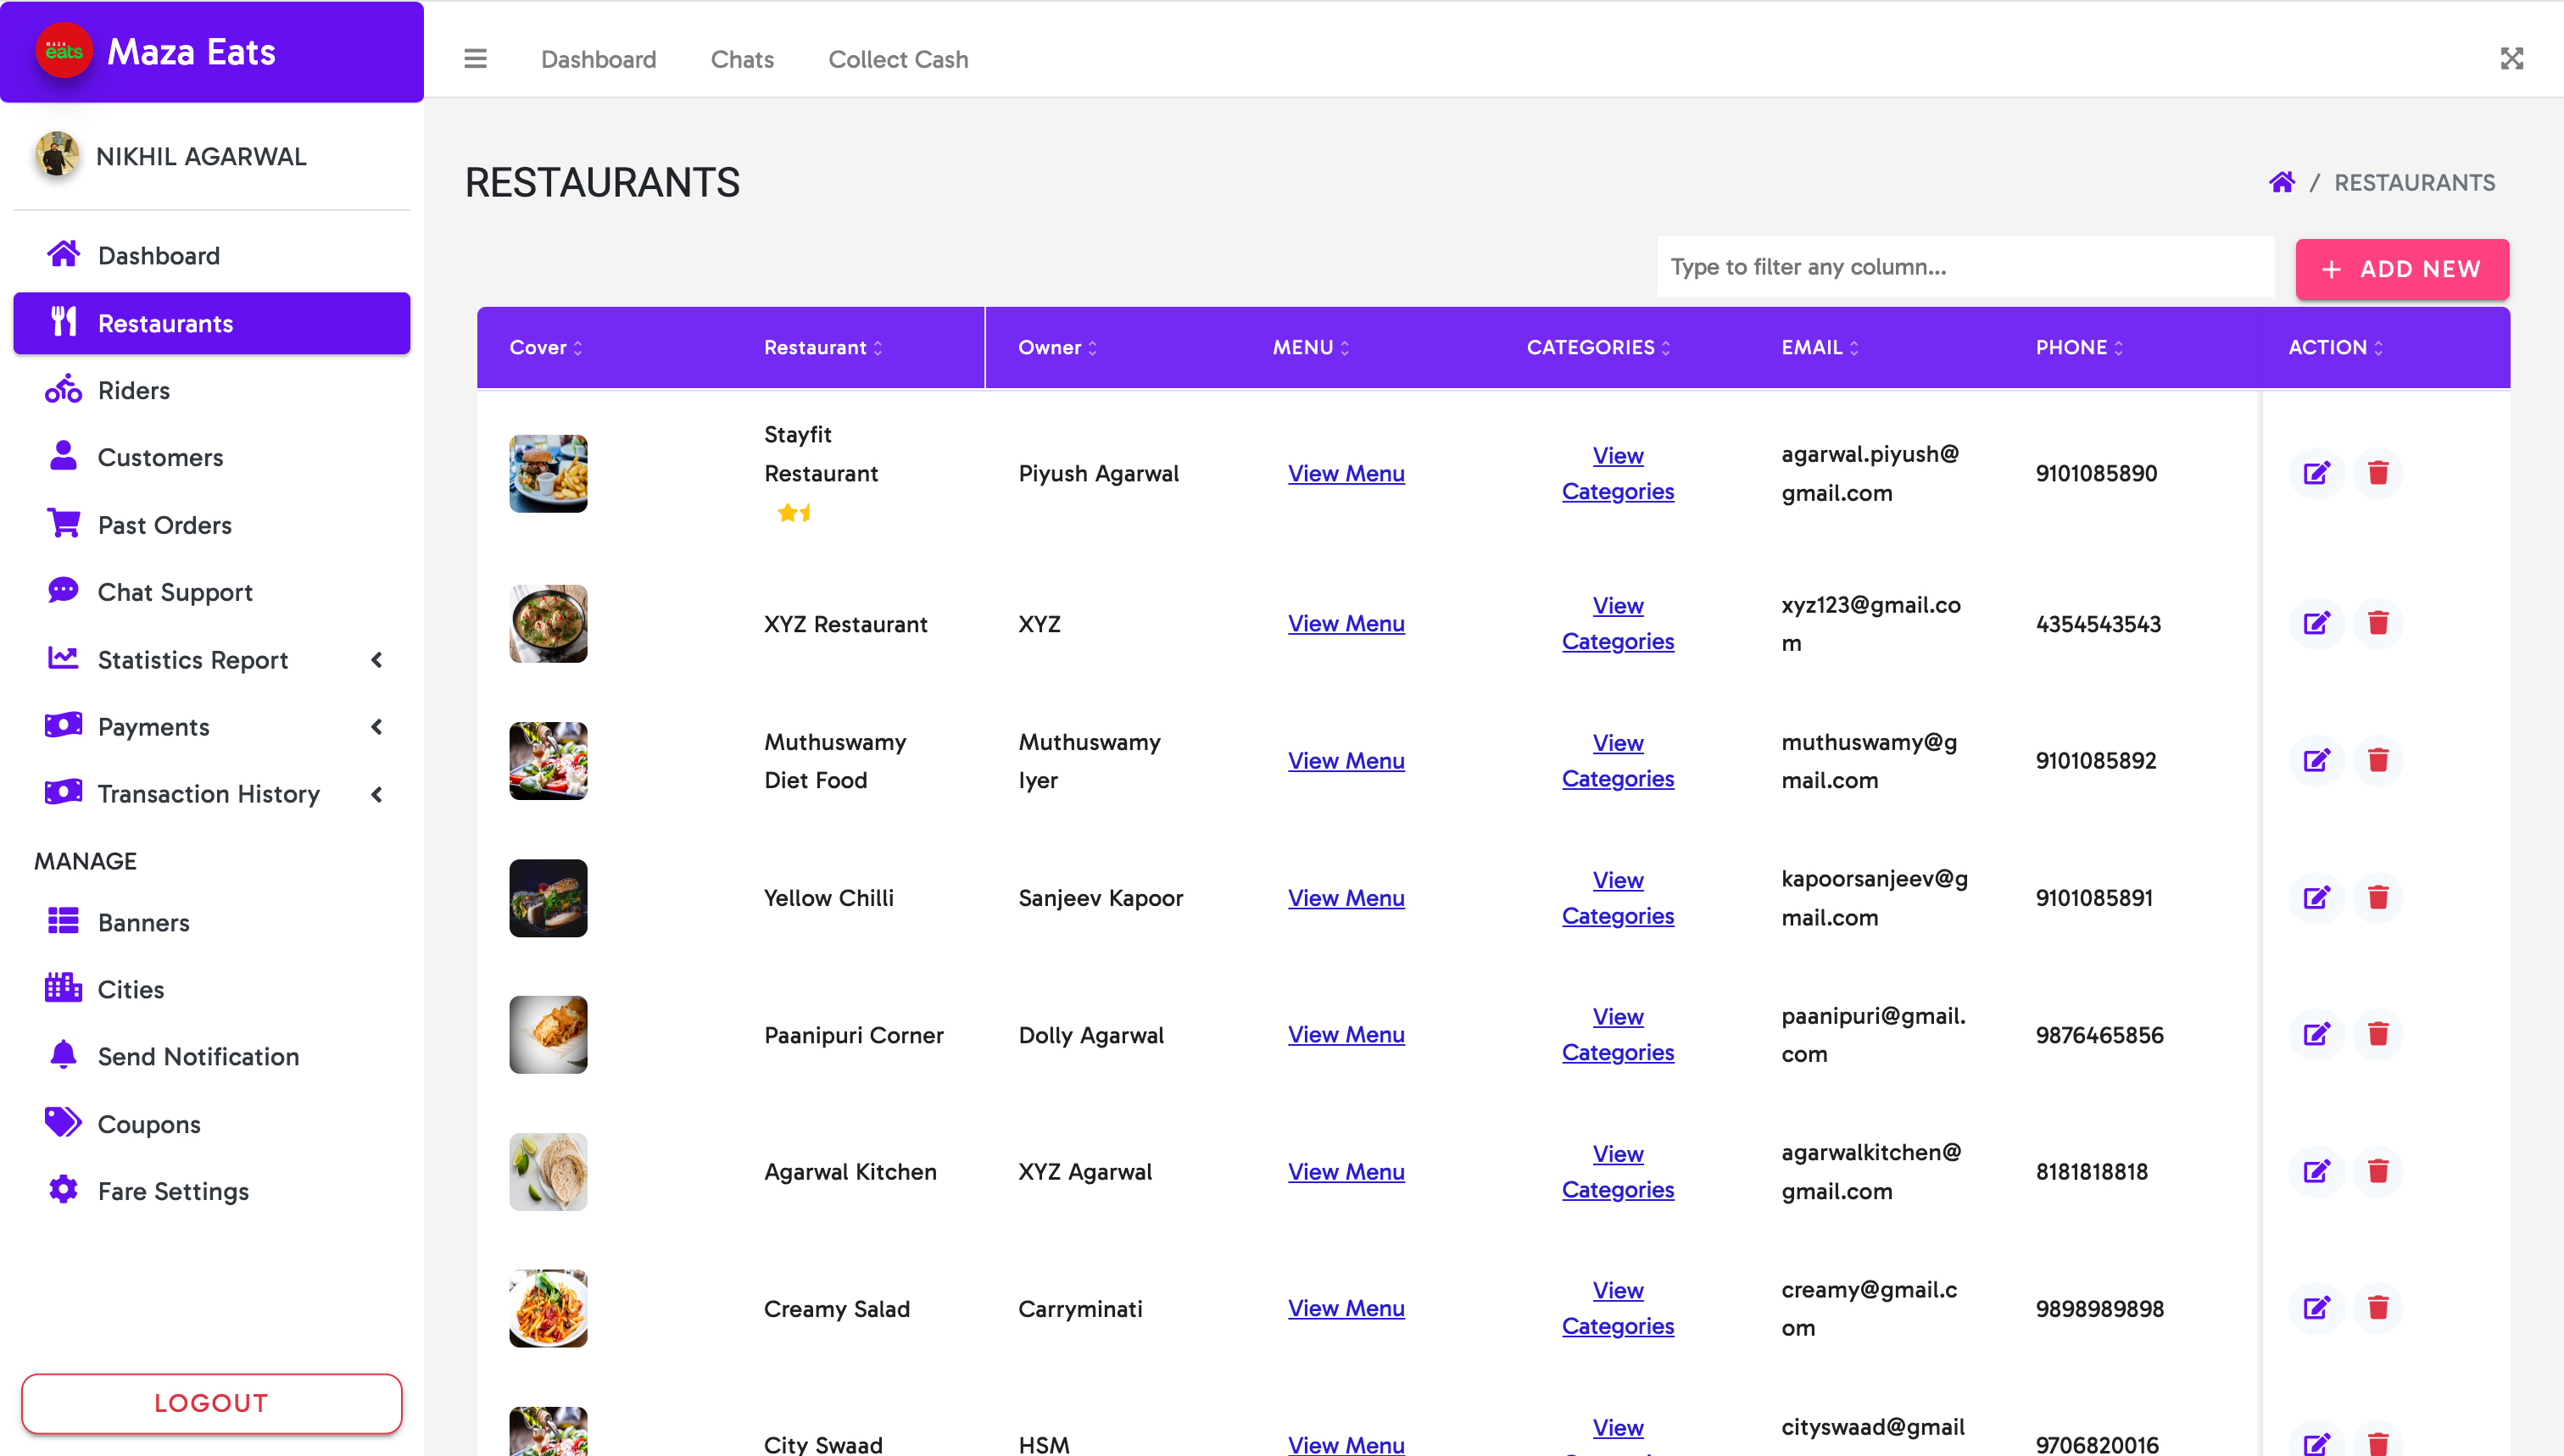The image size is (2564, 1456).
Task: Switch to the Chats tab
Action: point(741,59)
